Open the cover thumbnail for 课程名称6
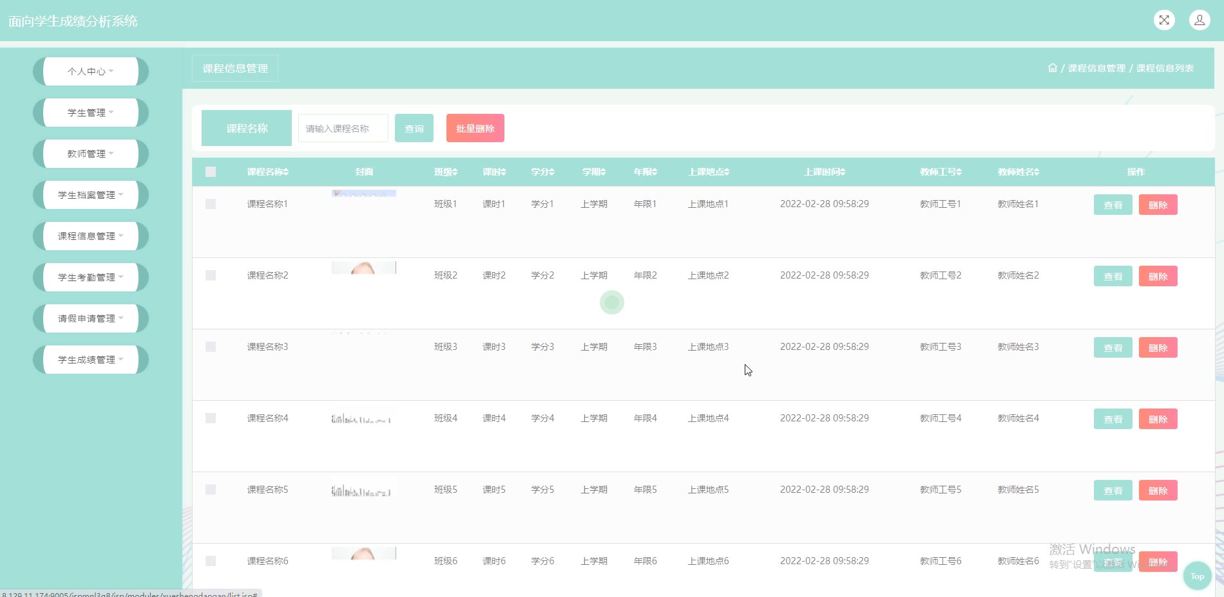The image size is (1224, 597). tap(364, 553)
